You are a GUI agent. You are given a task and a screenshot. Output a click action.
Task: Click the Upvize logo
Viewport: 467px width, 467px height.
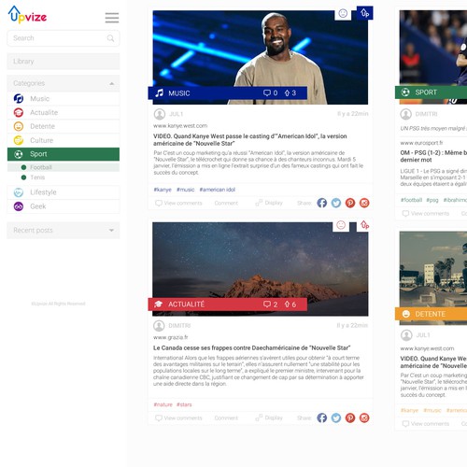[x=27, y=15]
